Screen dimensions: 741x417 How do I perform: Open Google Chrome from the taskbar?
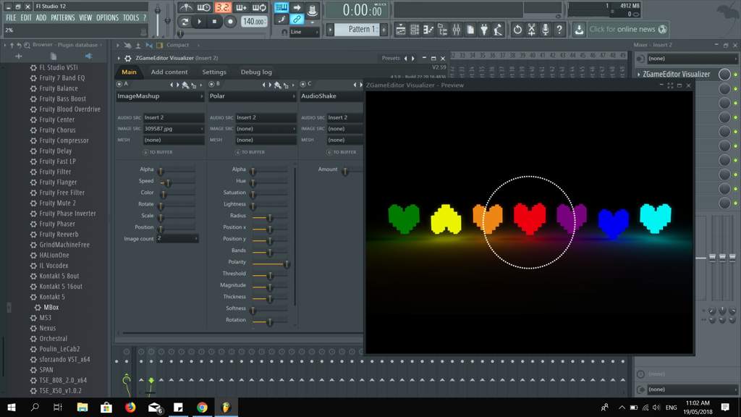pos(203,407)
